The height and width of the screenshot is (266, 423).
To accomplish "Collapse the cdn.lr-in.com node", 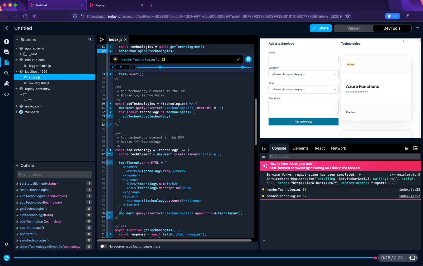I will [x=17, y=60].
